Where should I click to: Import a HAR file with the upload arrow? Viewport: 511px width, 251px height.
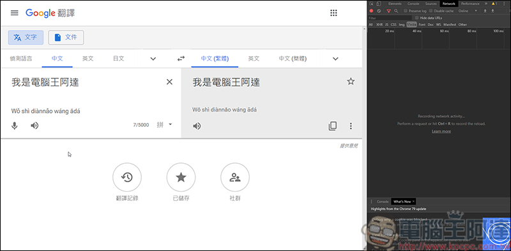(485, 11)
